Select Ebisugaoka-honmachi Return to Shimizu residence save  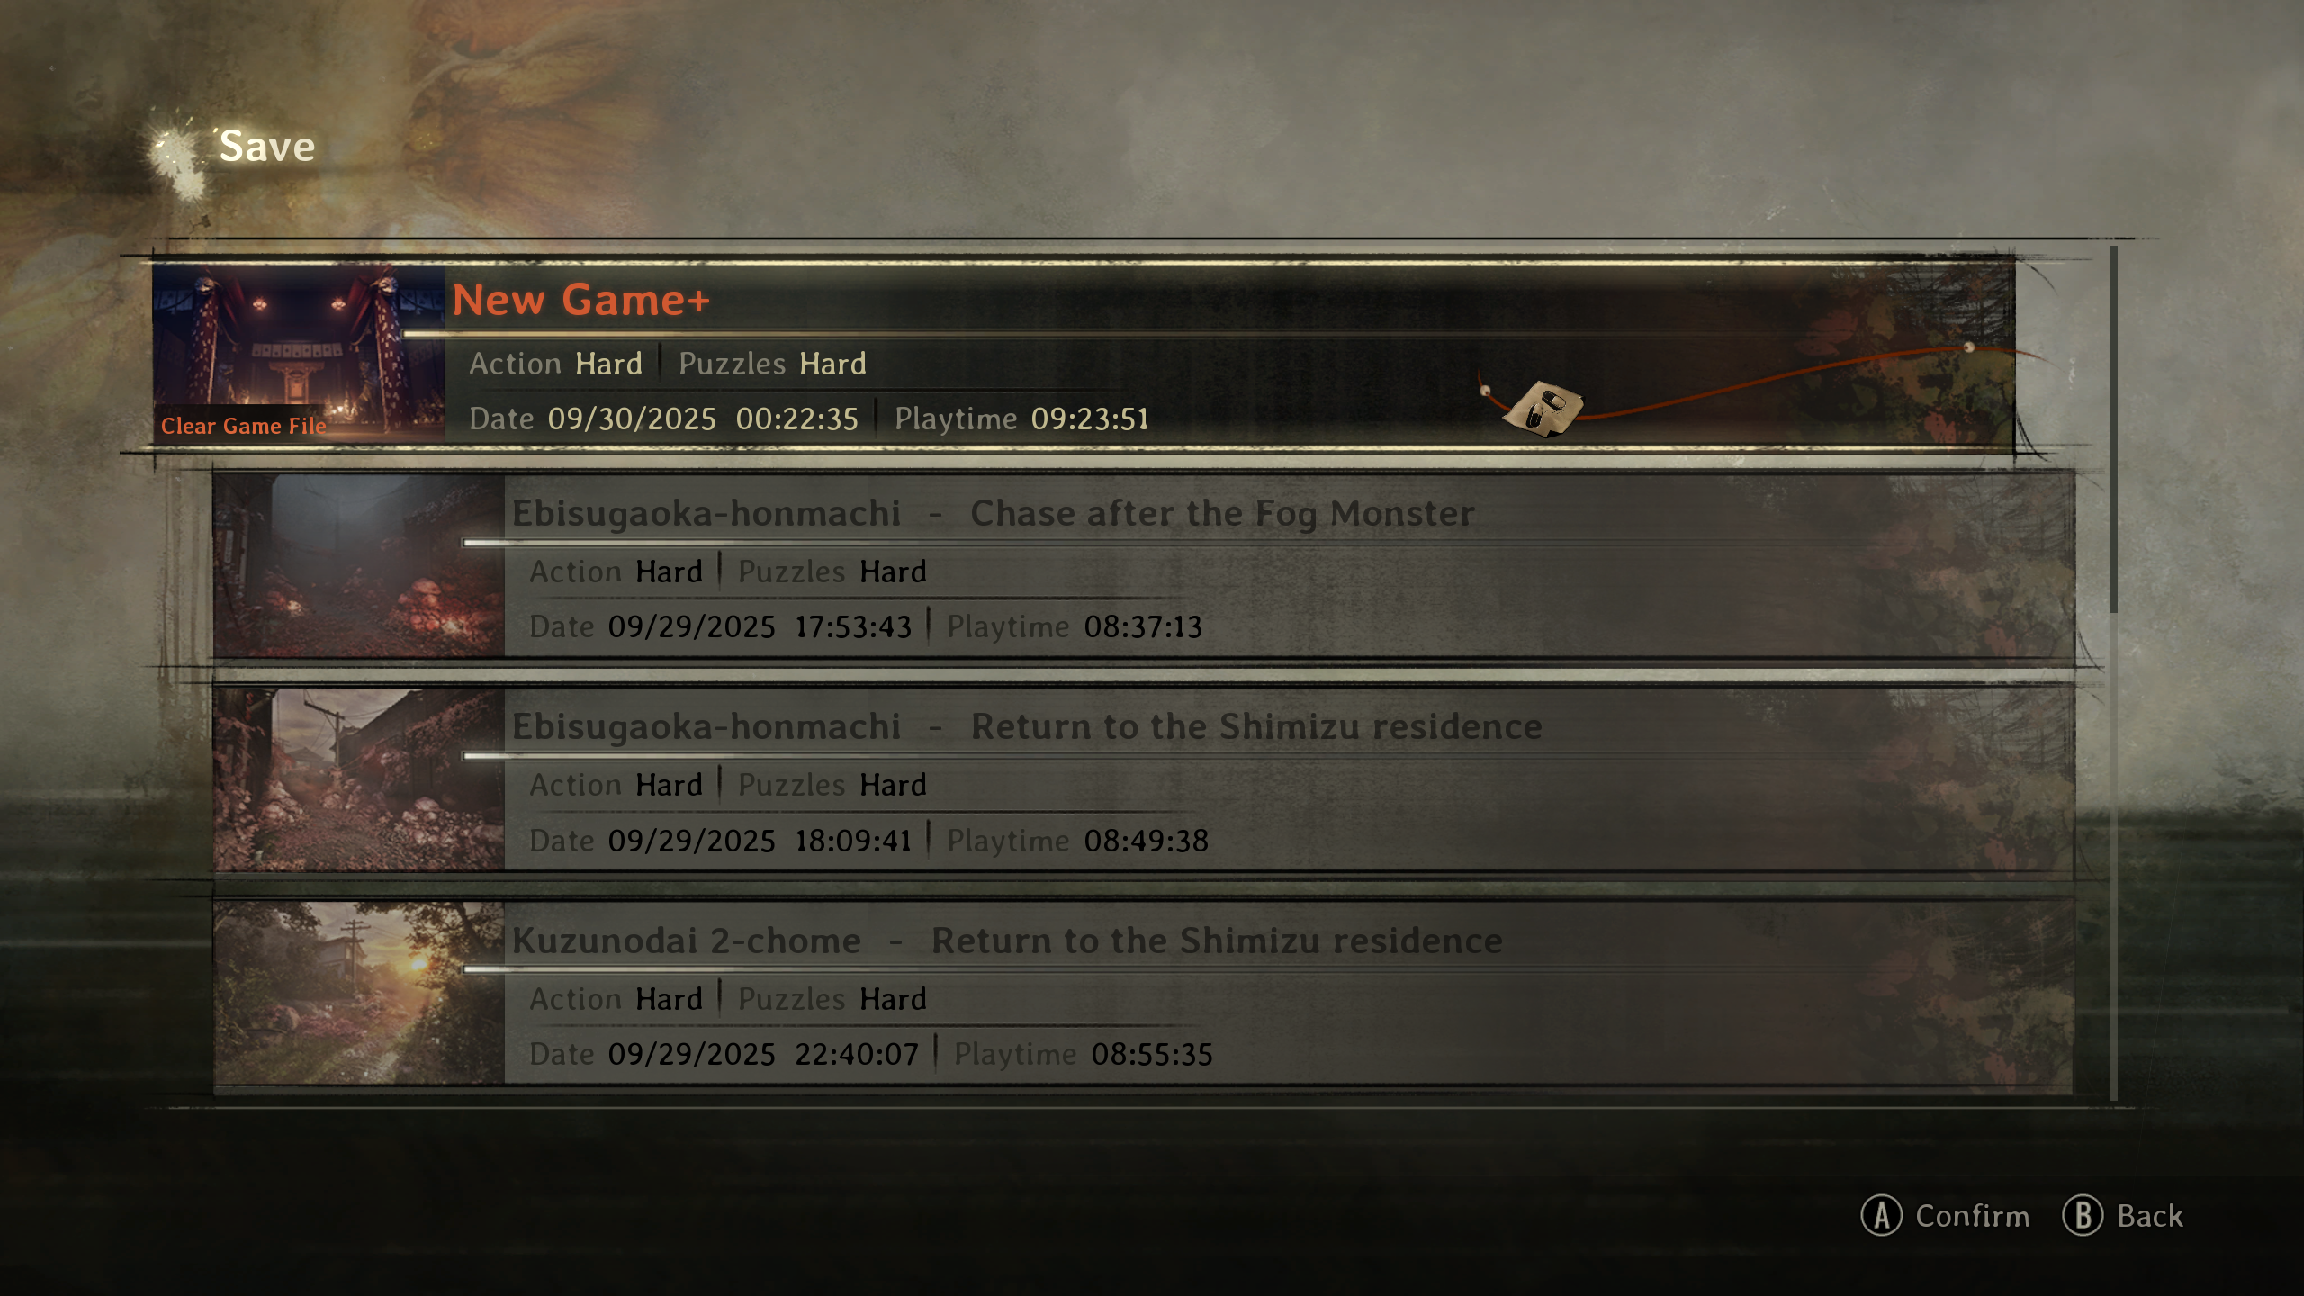pyautogui.click(x=1144, y=780)
